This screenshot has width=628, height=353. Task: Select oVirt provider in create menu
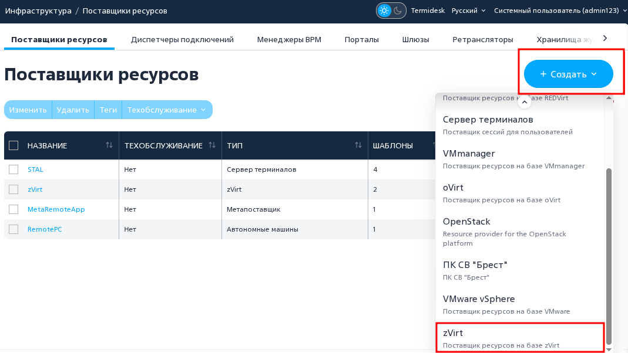(x=519, y=193)
